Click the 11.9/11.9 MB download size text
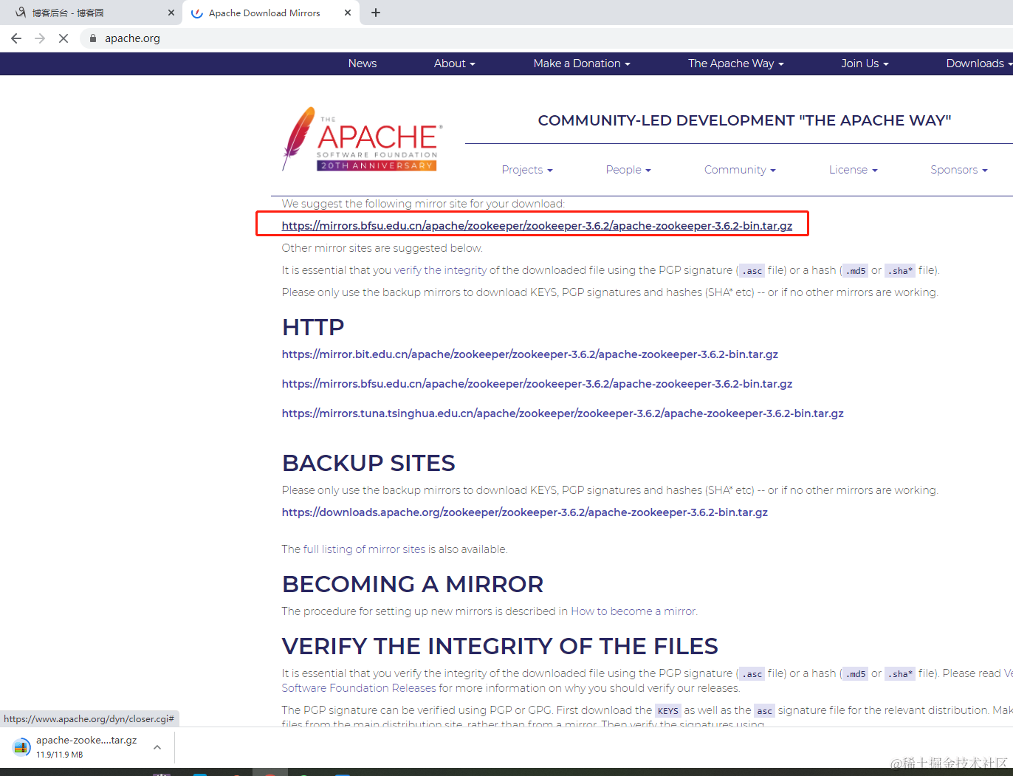 59,755
